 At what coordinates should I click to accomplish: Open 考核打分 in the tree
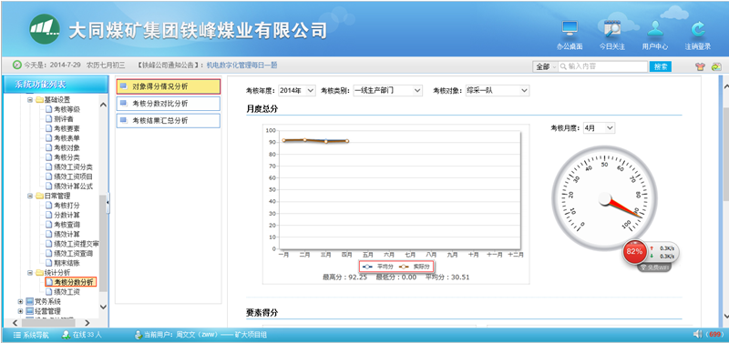67,205
